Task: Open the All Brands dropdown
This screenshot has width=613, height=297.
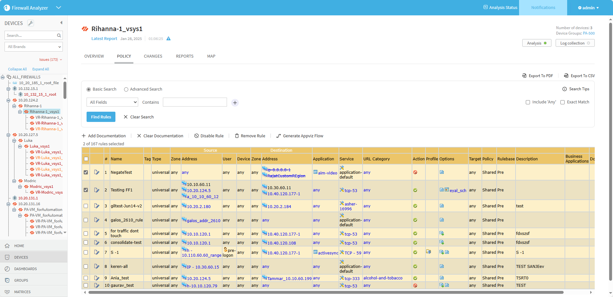Action: tap(34, 47)
